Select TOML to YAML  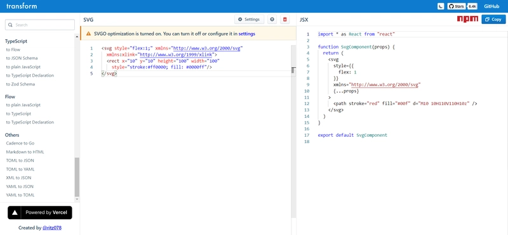(20, 169)
